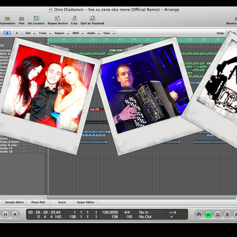The width and height of the screenshot is (237, 237).
Task: Select the 'claps & snar...' track name
Action: coord(10,145)
